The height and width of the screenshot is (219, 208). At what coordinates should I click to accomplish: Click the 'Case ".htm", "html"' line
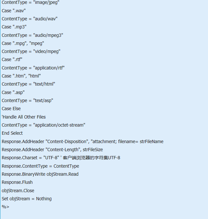21,76
